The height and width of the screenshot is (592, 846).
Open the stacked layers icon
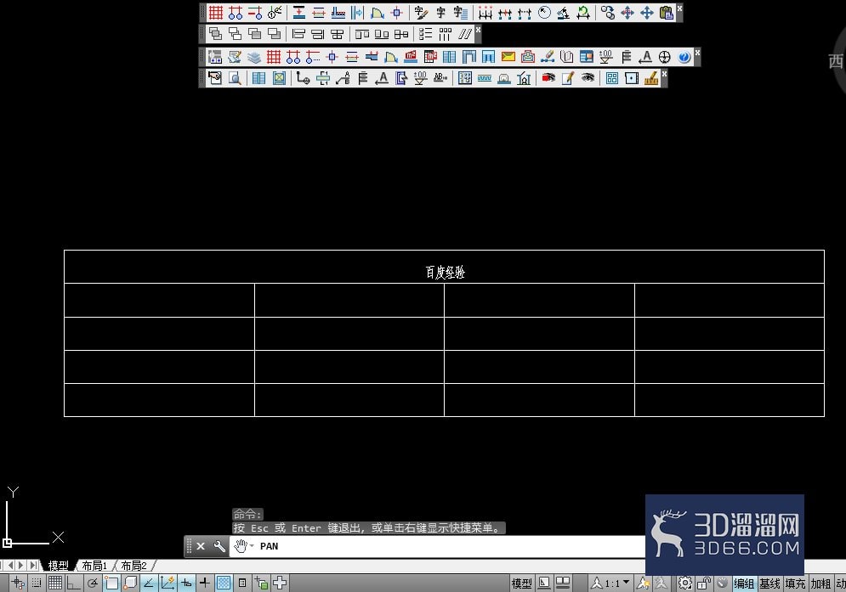tap(254, 57)
